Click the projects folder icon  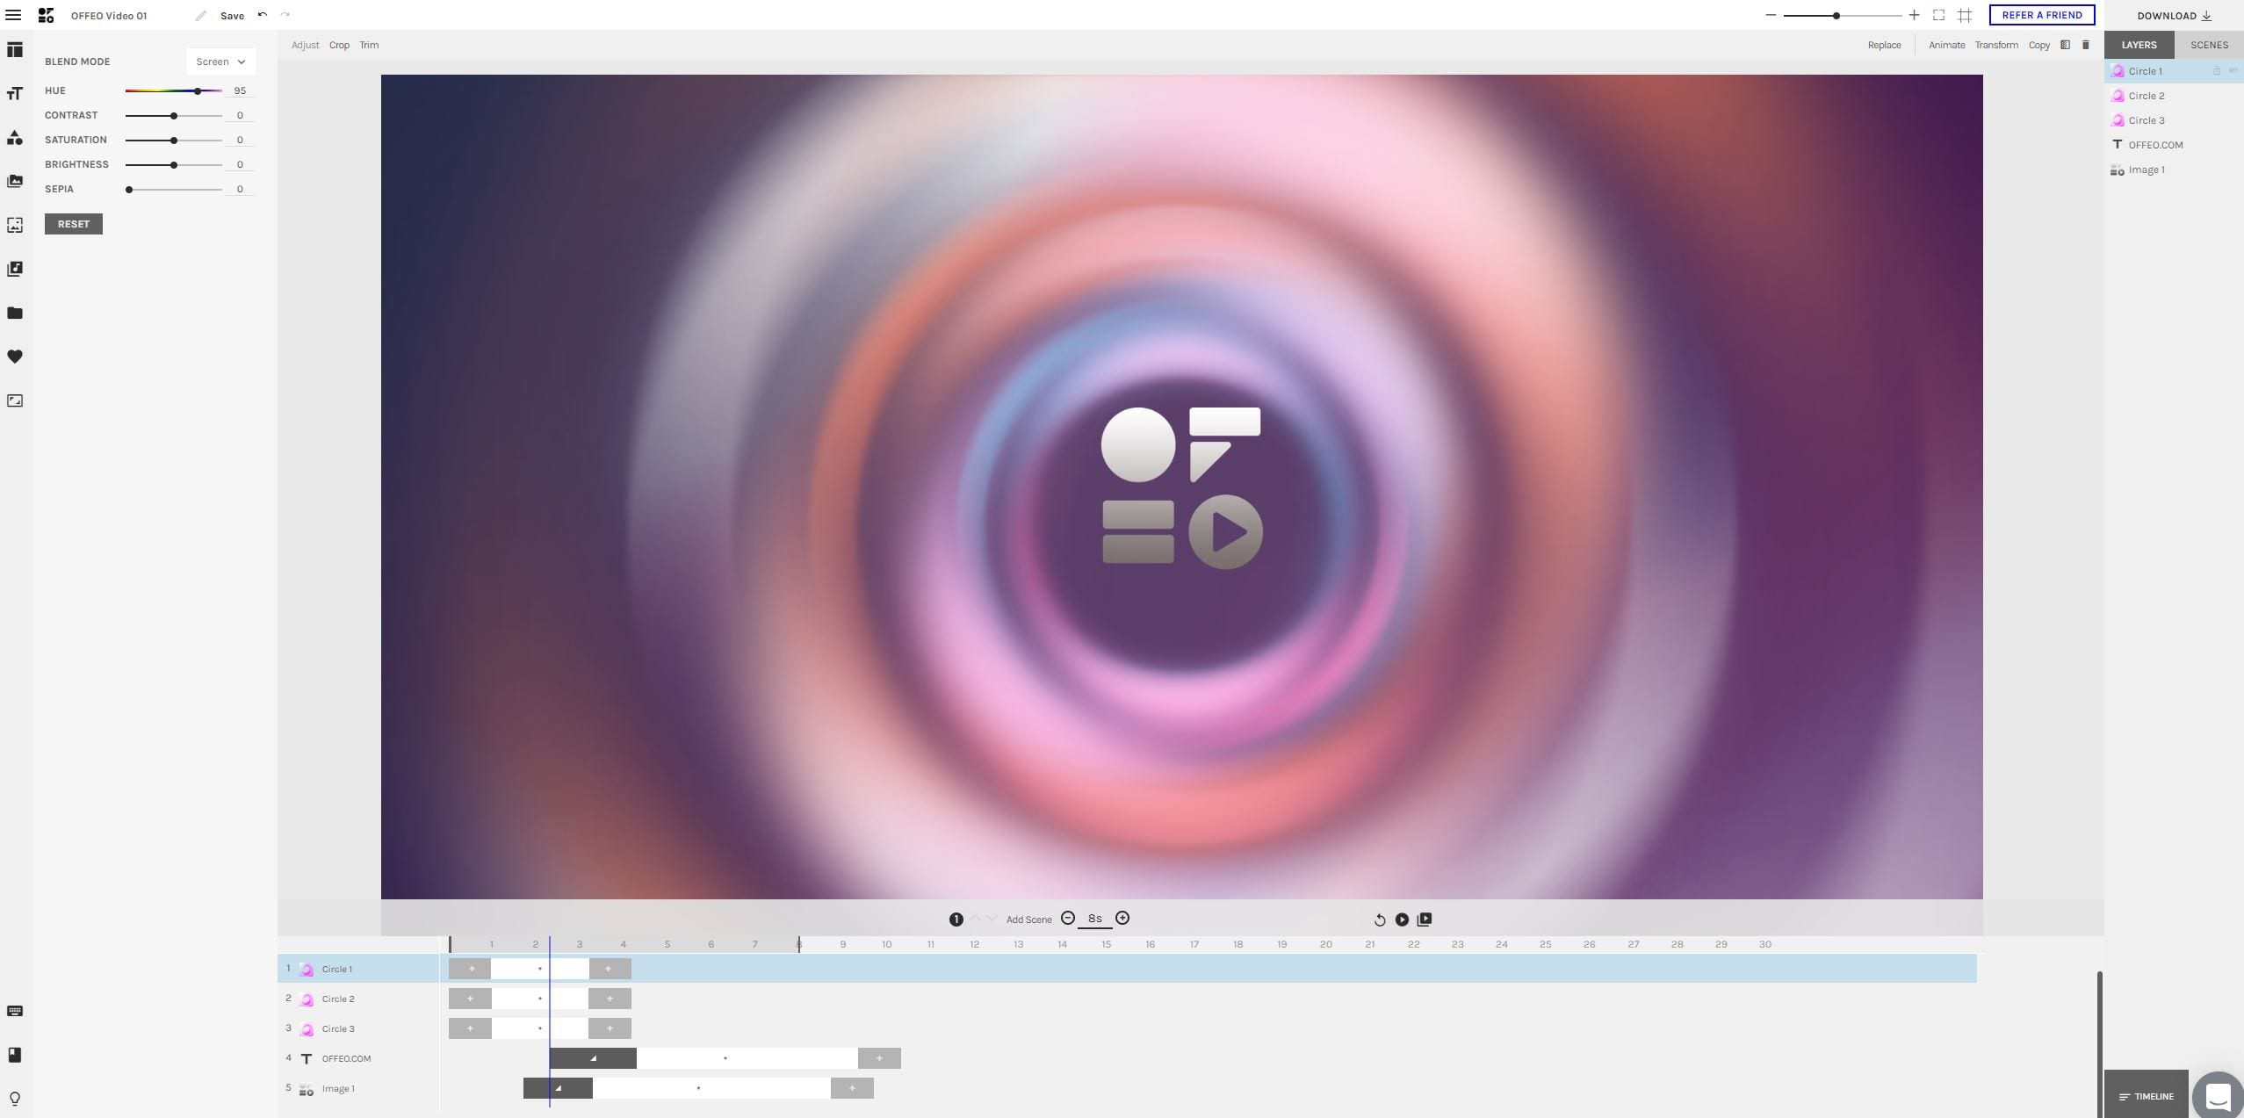click(16, 314)
